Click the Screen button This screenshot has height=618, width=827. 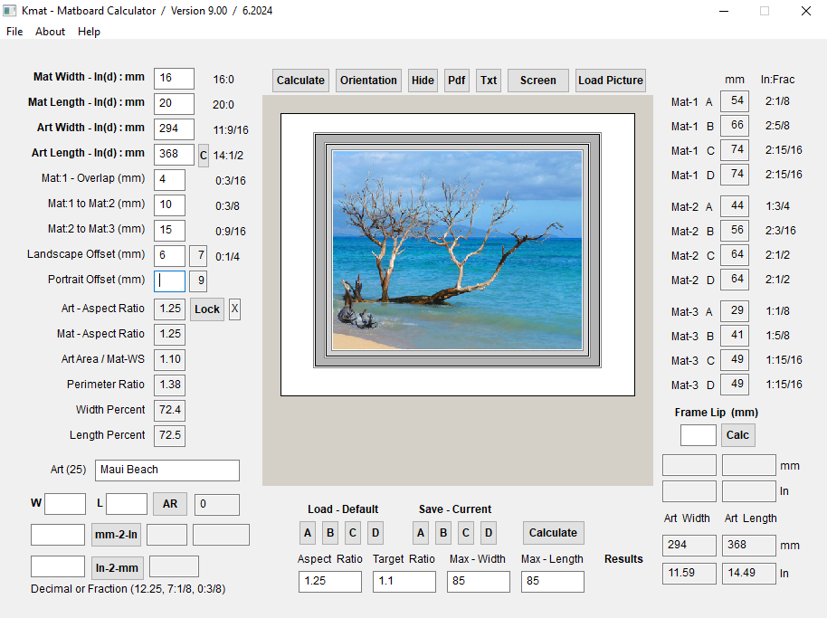pos(537,81)
